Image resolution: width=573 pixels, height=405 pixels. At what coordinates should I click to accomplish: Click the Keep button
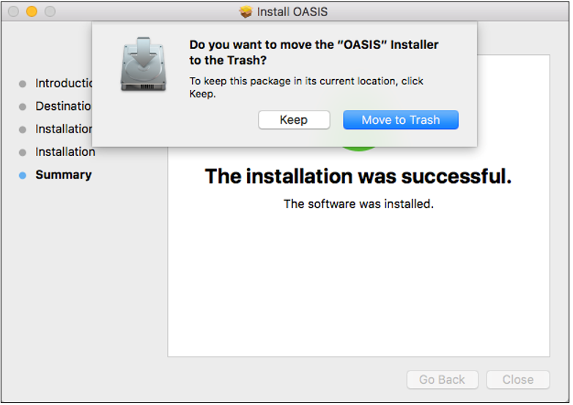294,120
